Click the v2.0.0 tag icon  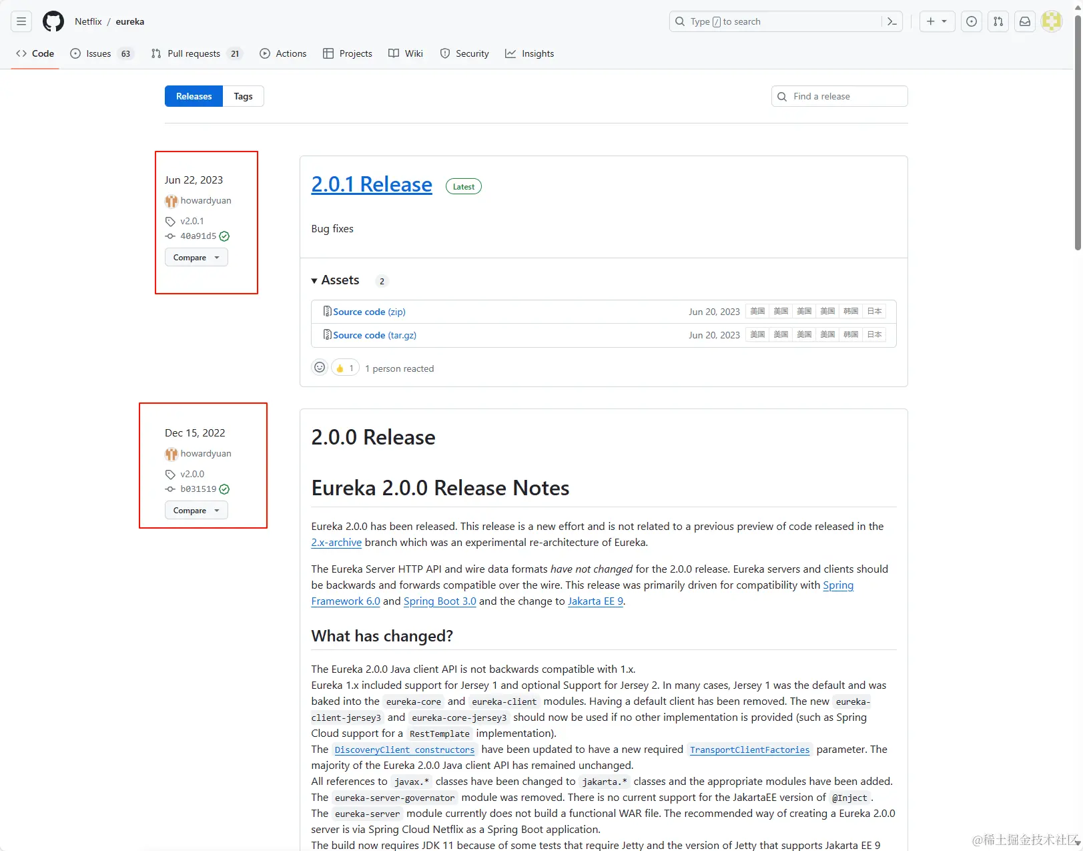170,474
